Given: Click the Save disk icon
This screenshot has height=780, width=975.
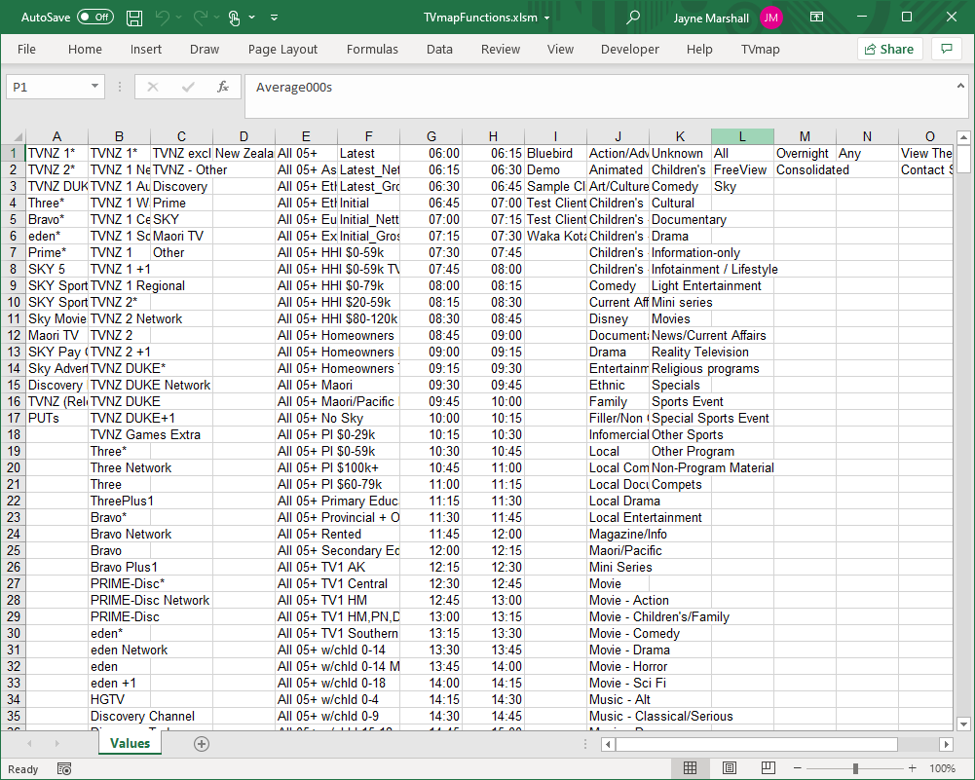Looking at the screenshot, I should click(134, 19).
